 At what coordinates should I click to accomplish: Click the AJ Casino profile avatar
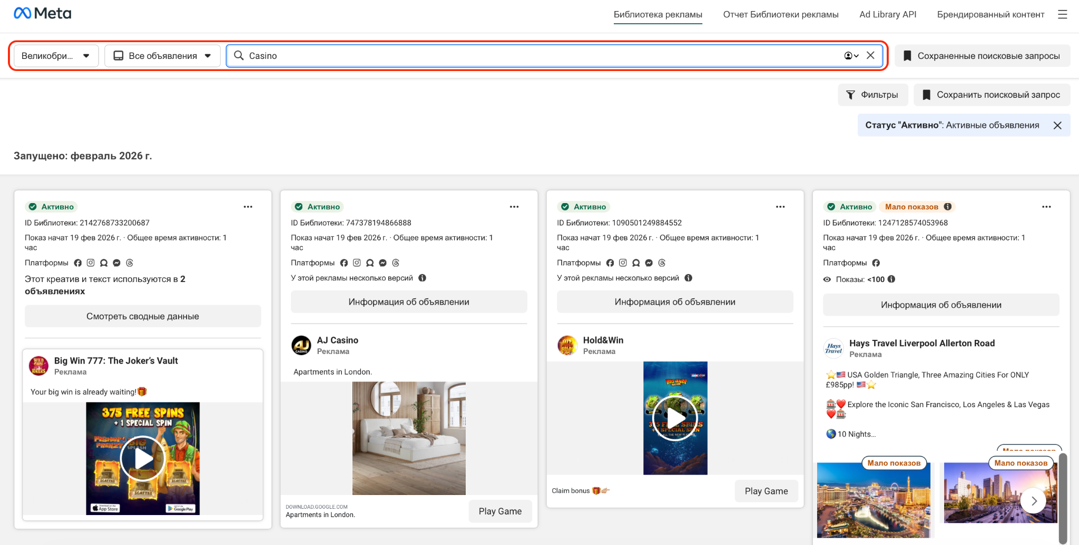[301, 346]
